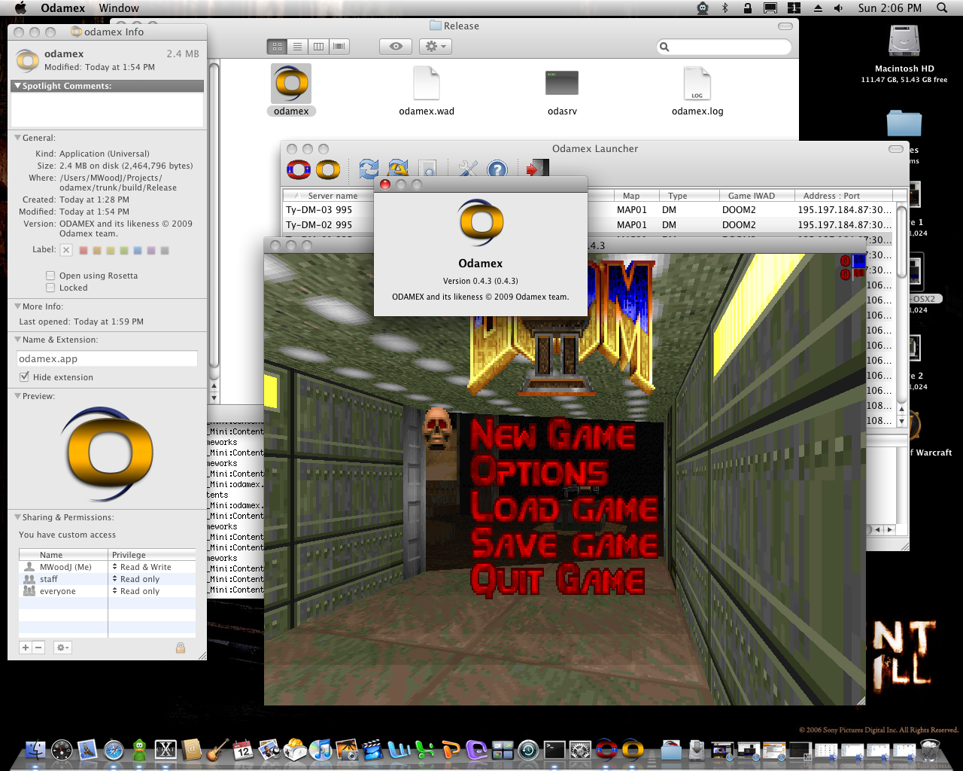
Task: Open the Window menu in menu bar
Action: pos(119,8)
